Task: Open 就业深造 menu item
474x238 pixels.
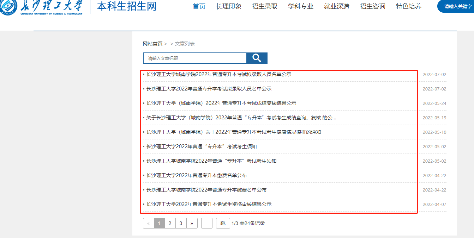Action: (x=337, y=6)
